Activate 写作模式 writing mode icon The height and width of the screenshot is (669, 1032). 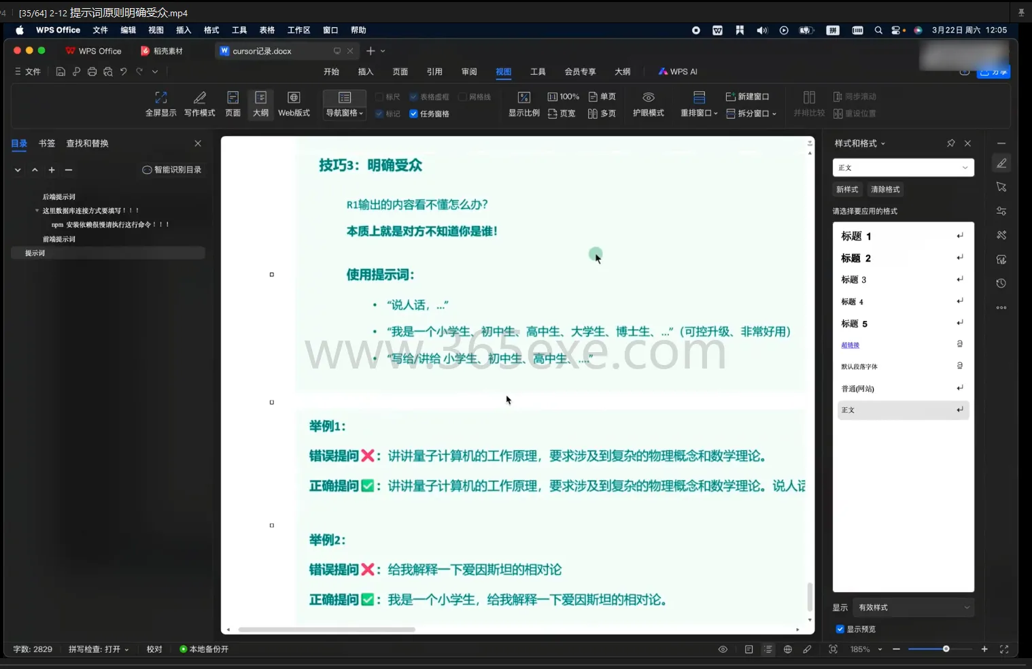[x=199, y=103]
